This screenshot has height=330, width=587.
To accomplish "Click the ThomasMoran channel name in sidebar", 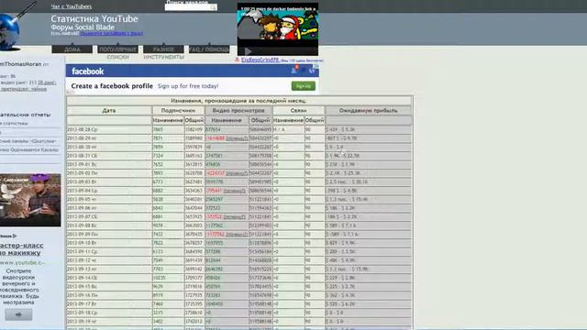I will [x=21, y=64].
